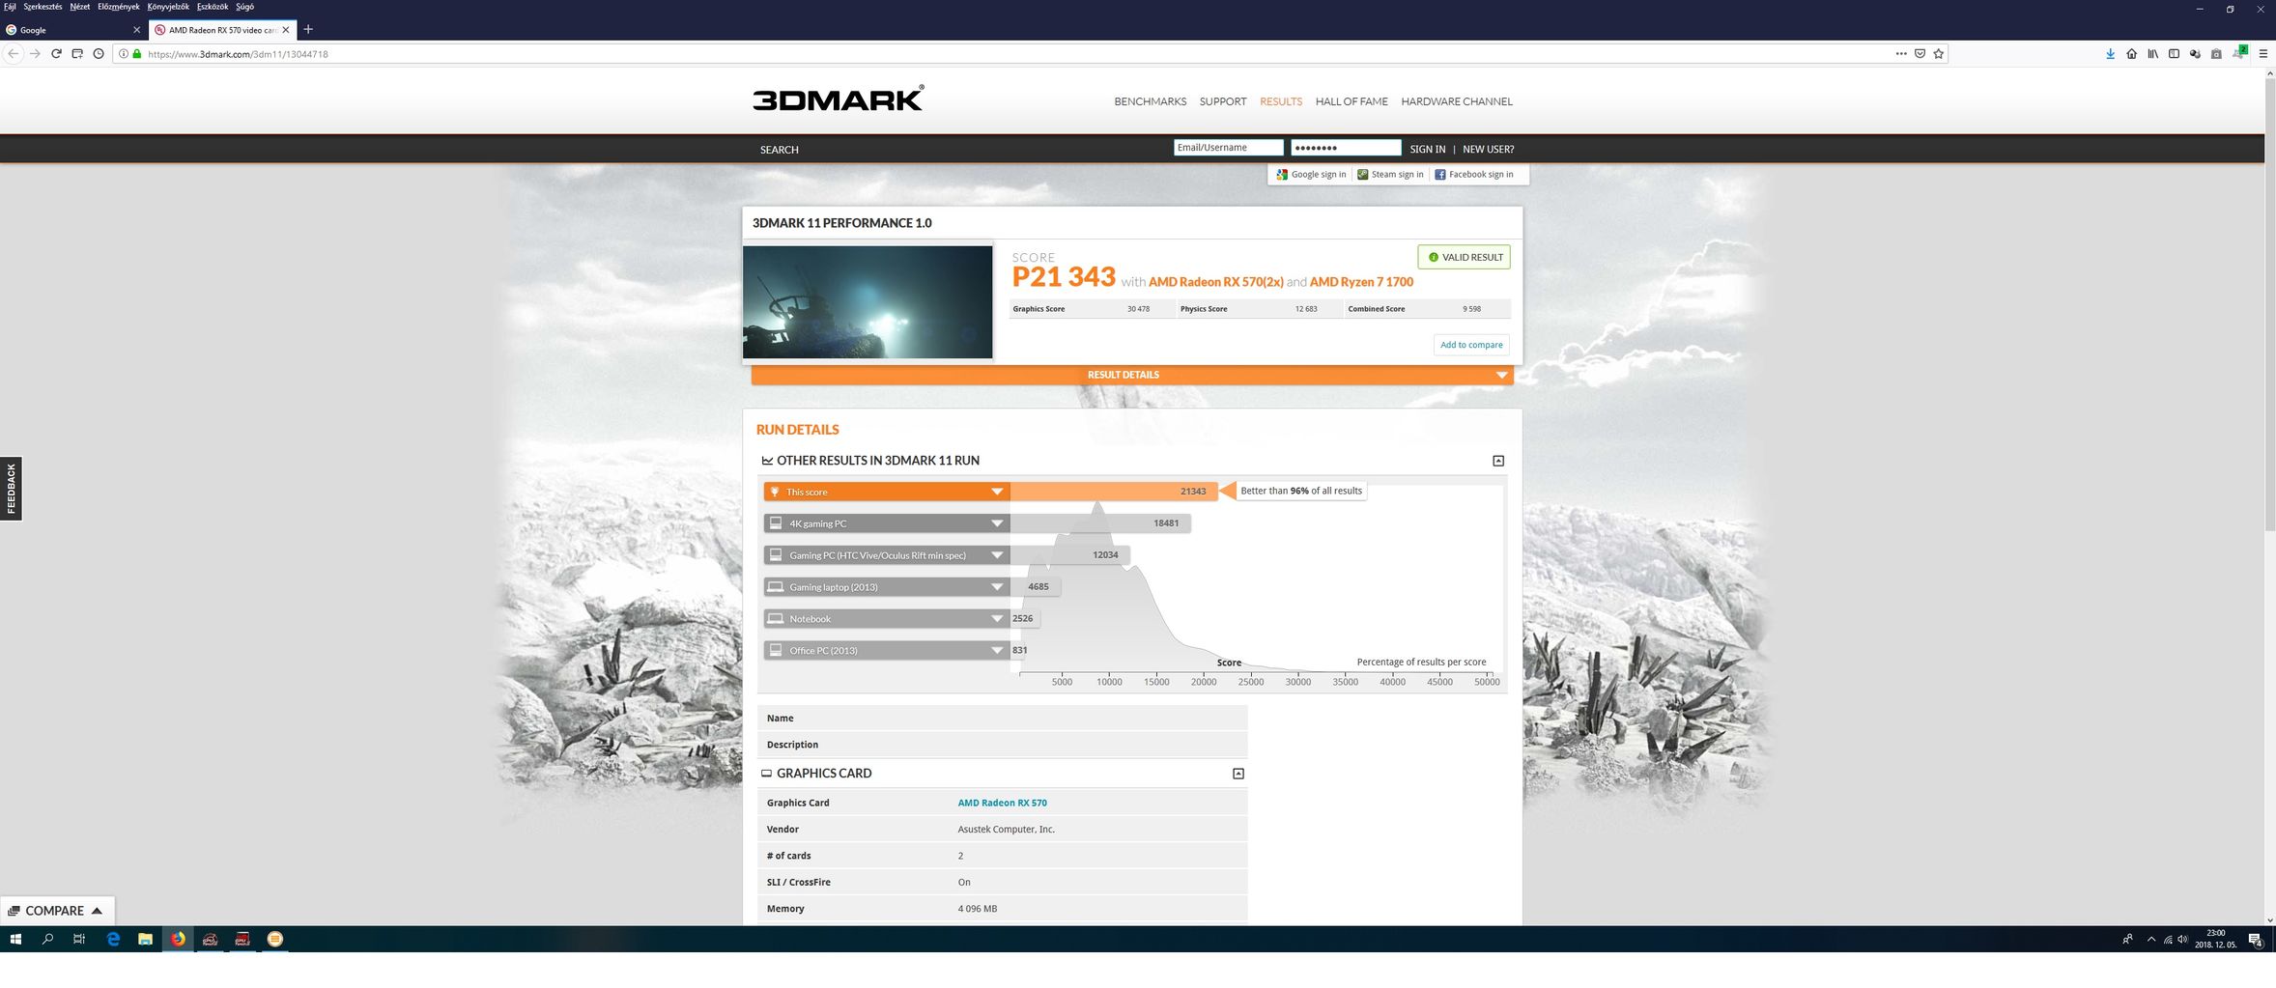Go to BENCHMARKS in site navigation
The height and width of the screenshot is (988, 2276).
tap(1150, 101)
